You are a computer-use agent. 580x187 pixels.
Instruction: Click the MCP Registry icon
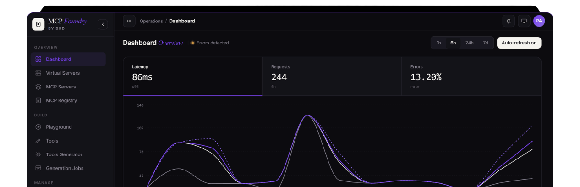(x=38, y=100)
